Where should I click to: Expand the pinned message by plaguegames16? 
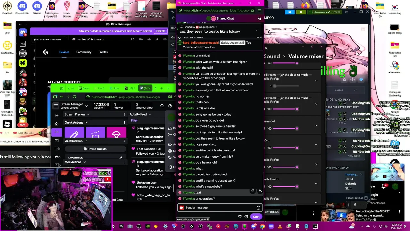(257, 30)
